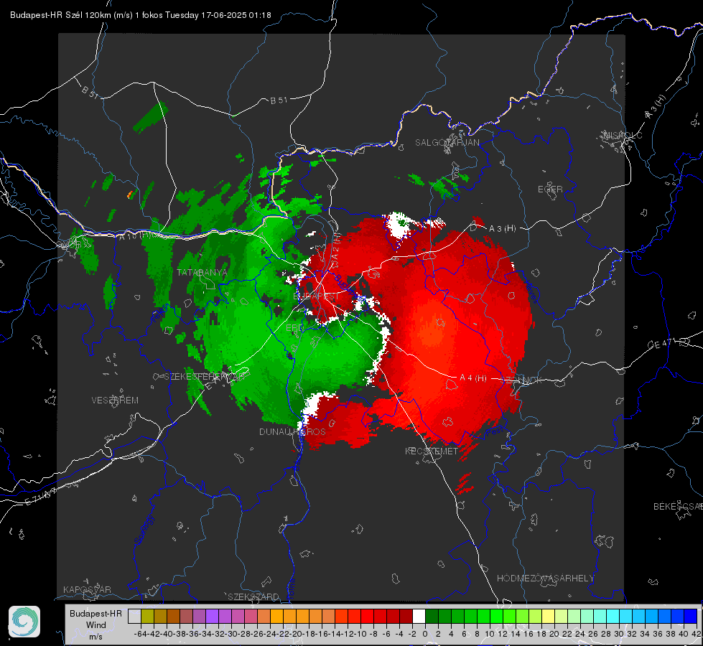This screenshot has width=703, height=646.
Task: Click the TATABÁNYA city label
Action: click(202, 273)
